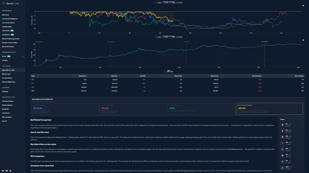The width and height of the screenshot is (309, 173).
Task: Click the ETH coin icon in Prices
Action: 283,131
